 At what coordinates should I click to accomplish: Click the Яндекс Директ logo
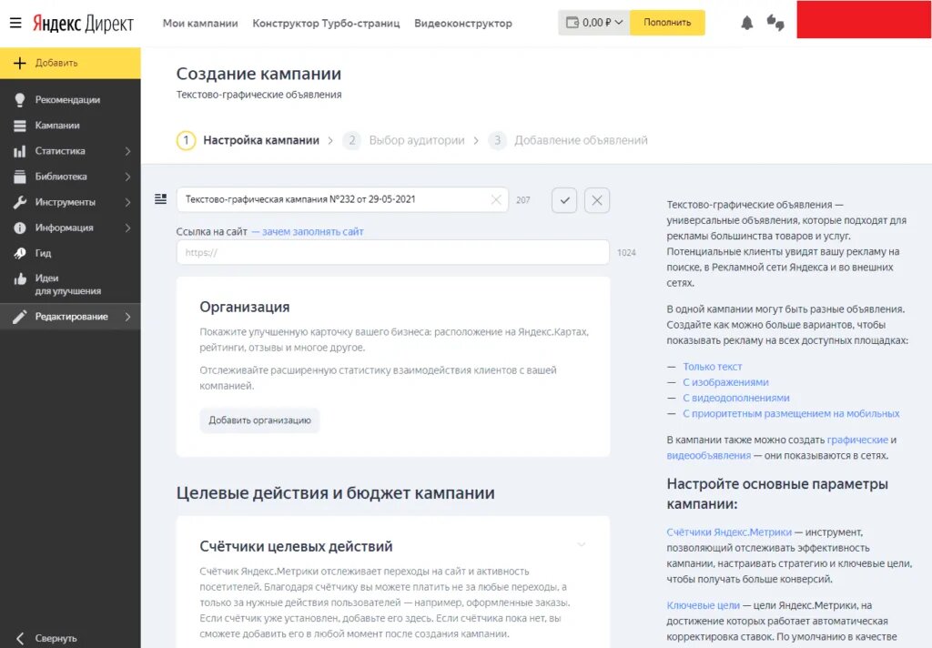(x=83, y=23)
